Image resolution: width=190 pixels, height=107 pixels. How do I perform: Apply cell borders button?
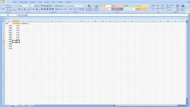(x=29, y=9)
